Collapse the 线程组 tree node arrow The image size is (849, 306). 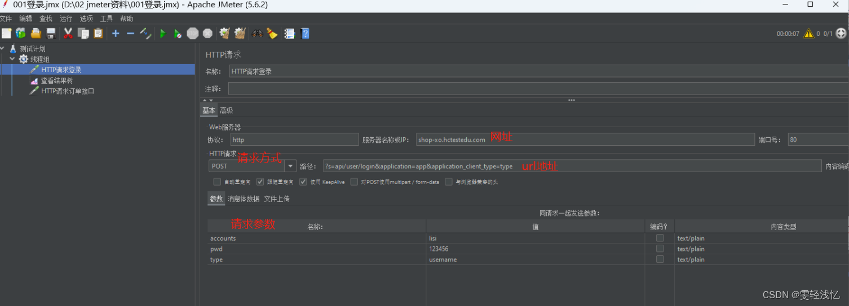pos(12,58)
